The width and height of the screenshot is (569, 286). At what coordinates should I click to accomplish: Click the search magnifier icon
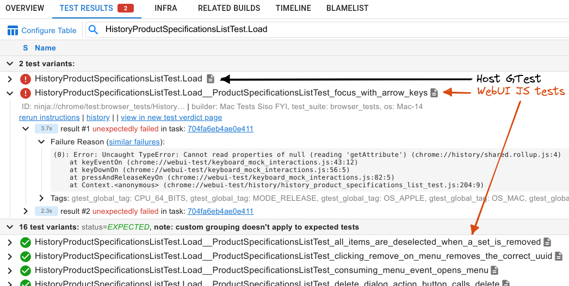tap(93, 30)
